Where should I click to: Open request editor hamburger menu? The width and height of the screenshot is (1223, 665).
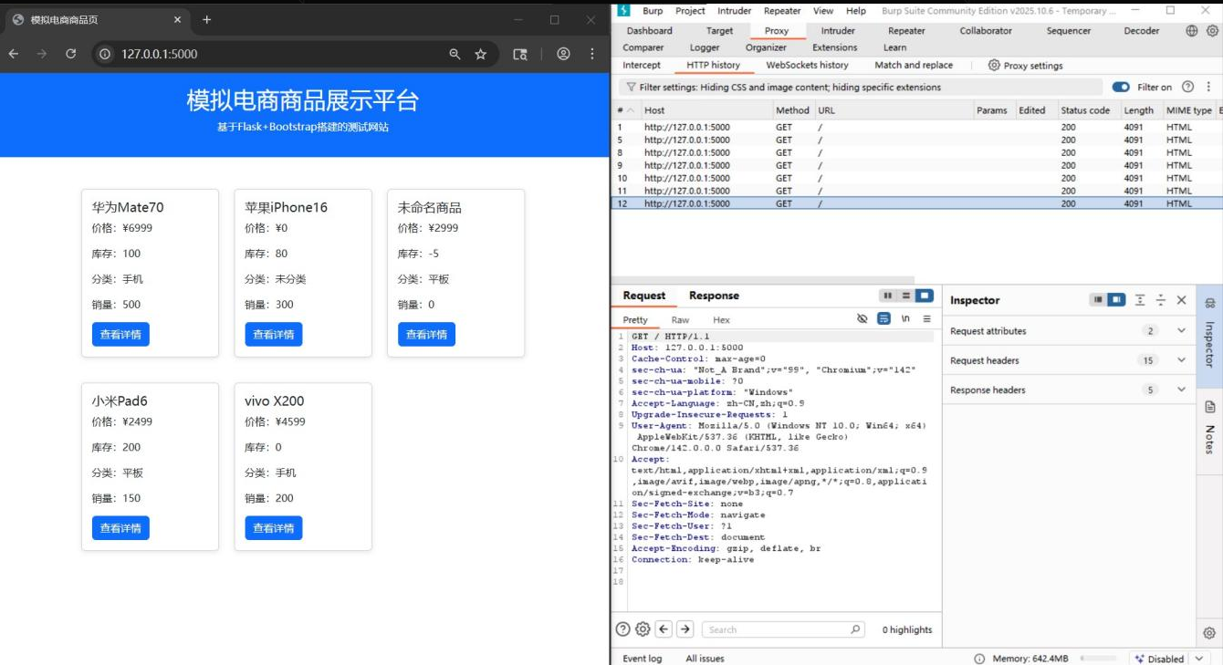click(x=926, y=319)
